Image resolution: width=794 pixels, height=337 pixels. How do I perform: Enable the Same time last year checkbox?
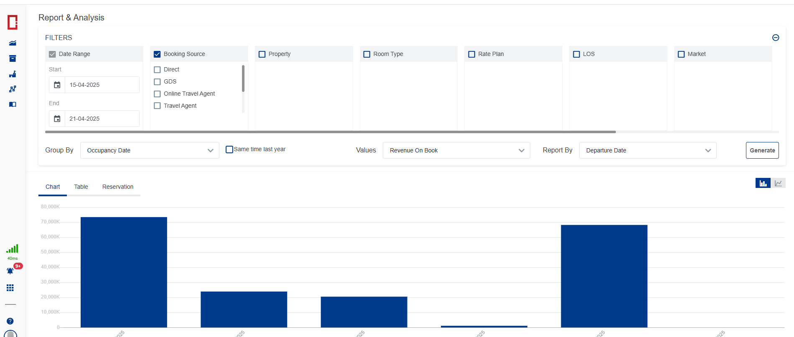click(x=229, y=149)
